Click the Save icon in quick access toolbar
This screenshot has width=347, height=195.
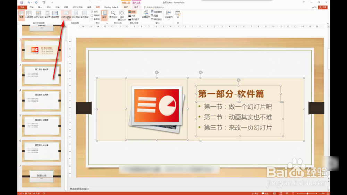pos(22,3)
